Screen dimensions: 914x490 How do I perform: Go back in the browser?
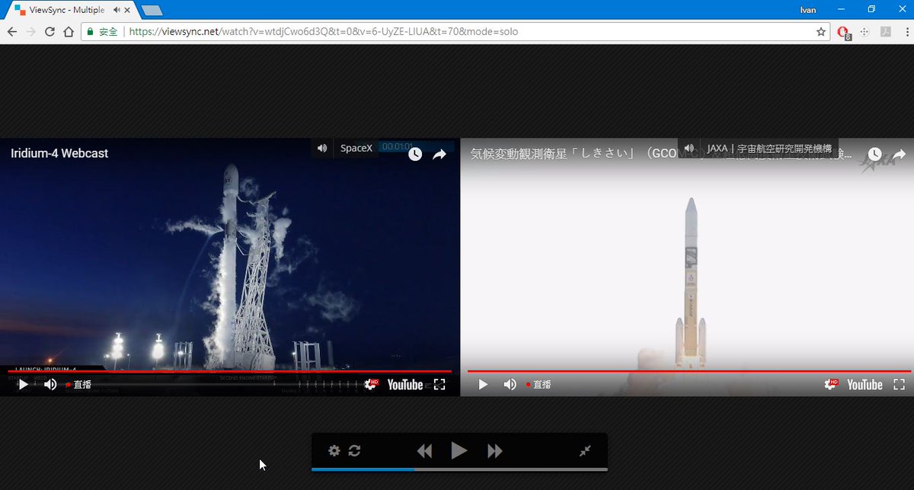12,32
